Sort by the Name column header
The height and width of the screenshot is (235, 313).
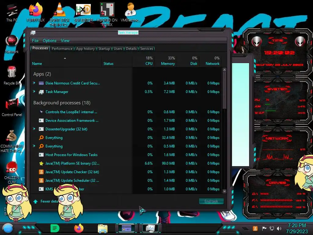pyautogui.click(x=66, y=61)
